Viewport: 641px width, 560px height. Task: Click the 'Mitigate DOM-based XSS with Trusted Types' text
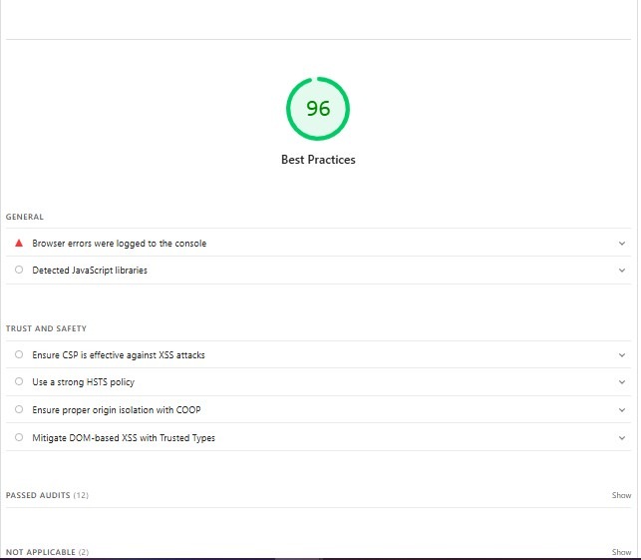(124, 438)
